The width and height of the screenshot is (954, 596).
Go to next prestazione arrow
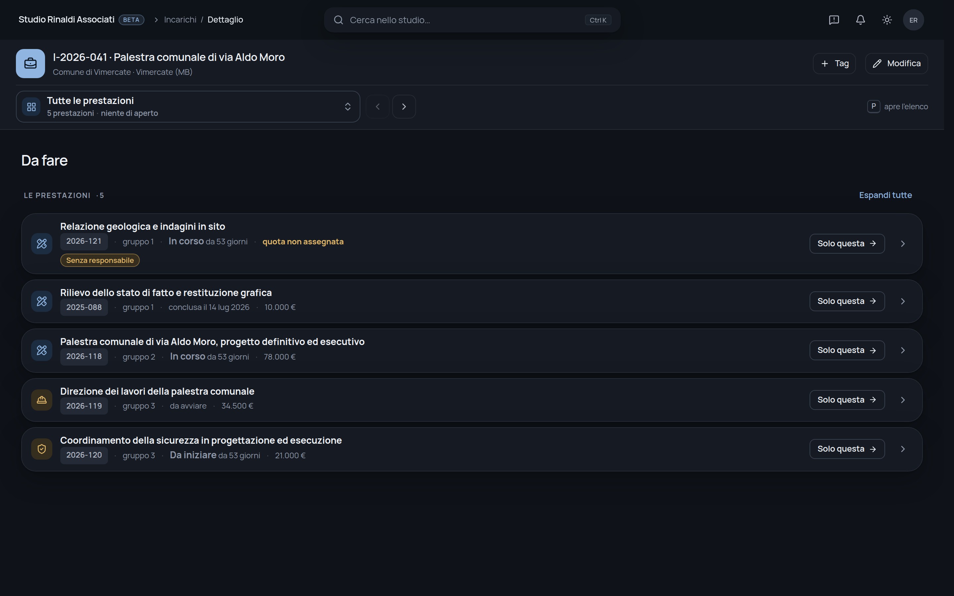tap(404, 106)
